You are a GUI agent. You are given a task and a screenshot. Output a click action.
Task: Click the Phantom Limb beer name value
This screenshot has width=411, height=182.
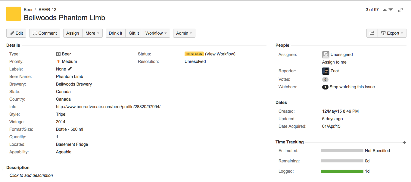click(70, 77)
